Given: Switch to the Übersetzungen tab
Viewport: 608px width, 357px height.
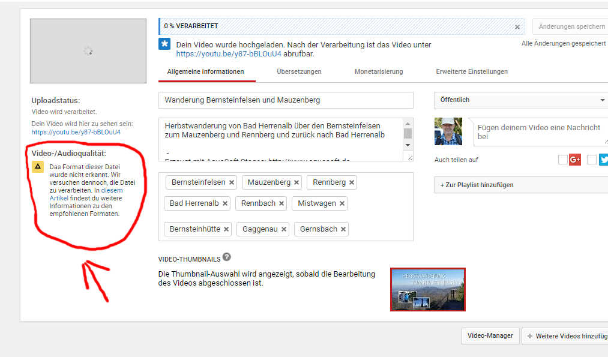Looking at the screenshot, I should (299, 71).
